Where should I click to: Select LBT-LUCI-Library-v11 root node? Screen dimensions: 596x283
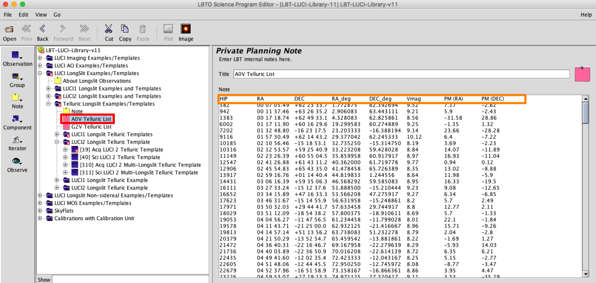point(73,50)
